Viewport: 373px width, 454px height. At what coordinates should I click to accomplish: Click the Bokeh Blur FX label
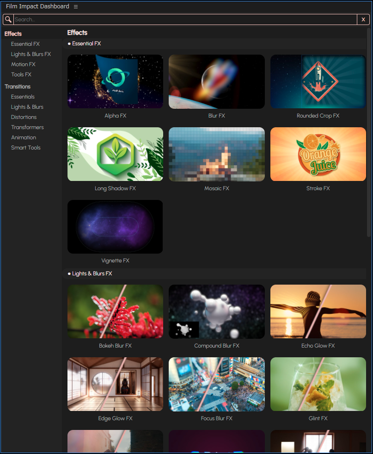point(116,345)
